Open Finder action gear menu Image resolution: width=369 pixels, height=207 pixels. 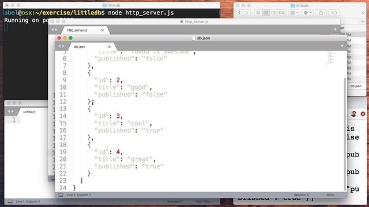pos(307,13)
